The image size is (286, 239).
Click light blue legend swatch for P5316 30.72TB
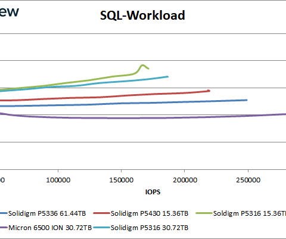tap(101, 228)
